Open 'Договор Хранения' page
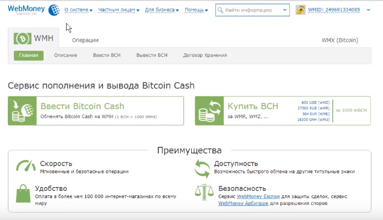 point(205,55)
